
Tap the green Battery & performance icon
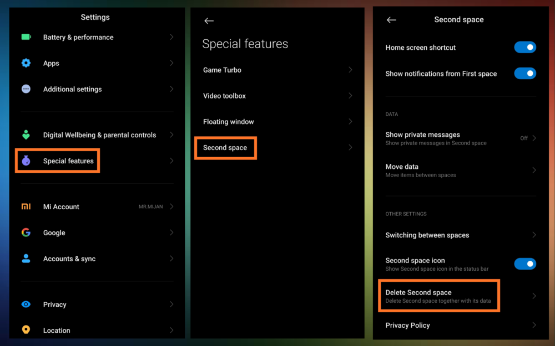coord(26,37)
